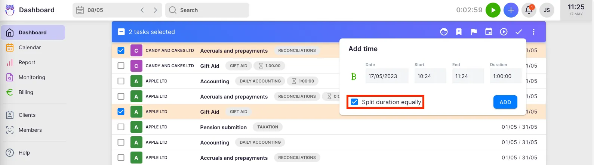Open the Billing section in sidebar
This screenshot has height=165, width=594.
(26, 92)
